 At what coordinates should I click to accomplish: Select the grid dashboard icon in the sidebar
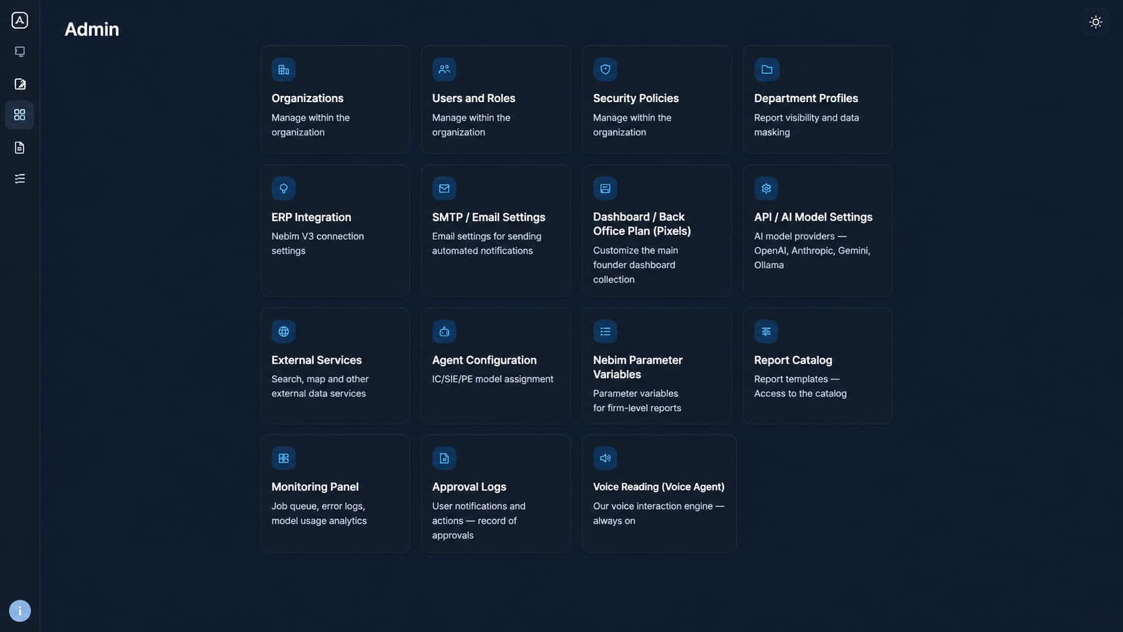(x=19, y=115)
